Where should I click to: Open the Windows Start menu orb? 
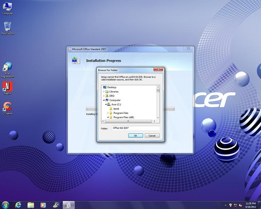[x=5, y=205]
